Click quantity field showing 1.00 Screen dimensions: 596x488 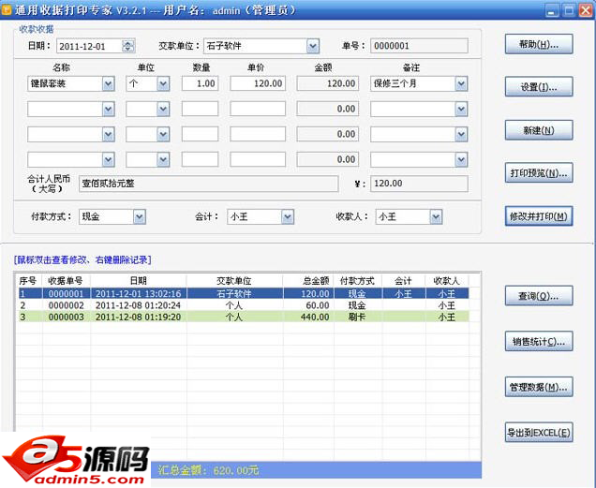coord(200,83)
